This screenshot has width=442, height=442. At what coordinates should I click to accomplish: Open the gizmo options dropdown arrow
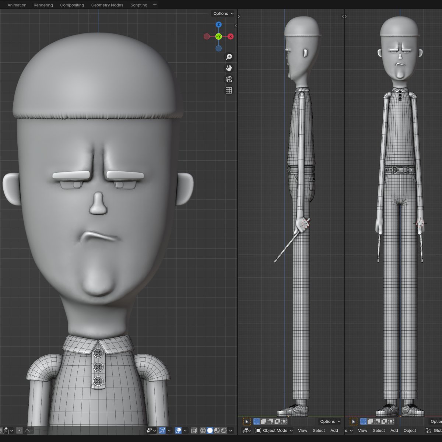pyautogui.click(x=169, y=431)
